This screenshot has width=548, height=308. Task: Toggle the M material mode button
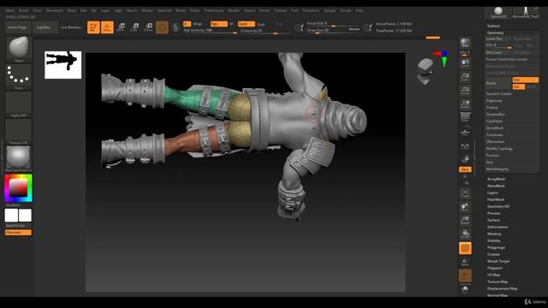tap(231, 24)
